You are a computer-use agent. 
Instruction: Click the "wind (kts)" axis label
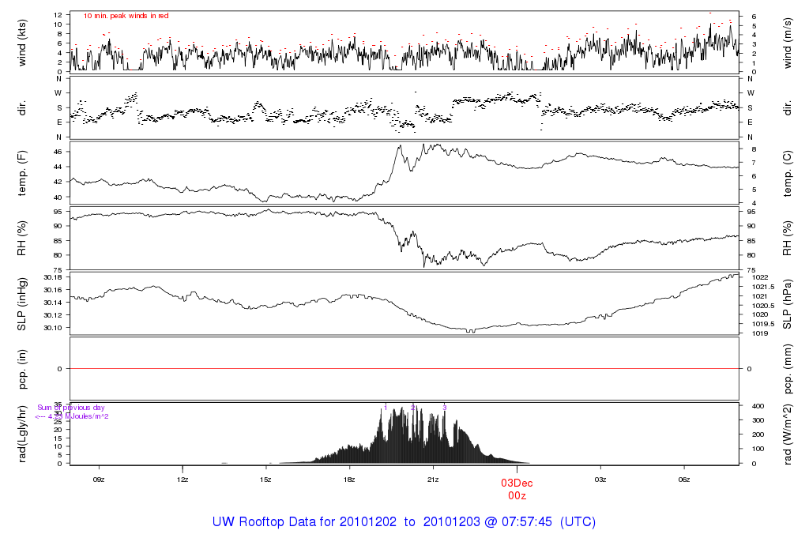[21, 43]
